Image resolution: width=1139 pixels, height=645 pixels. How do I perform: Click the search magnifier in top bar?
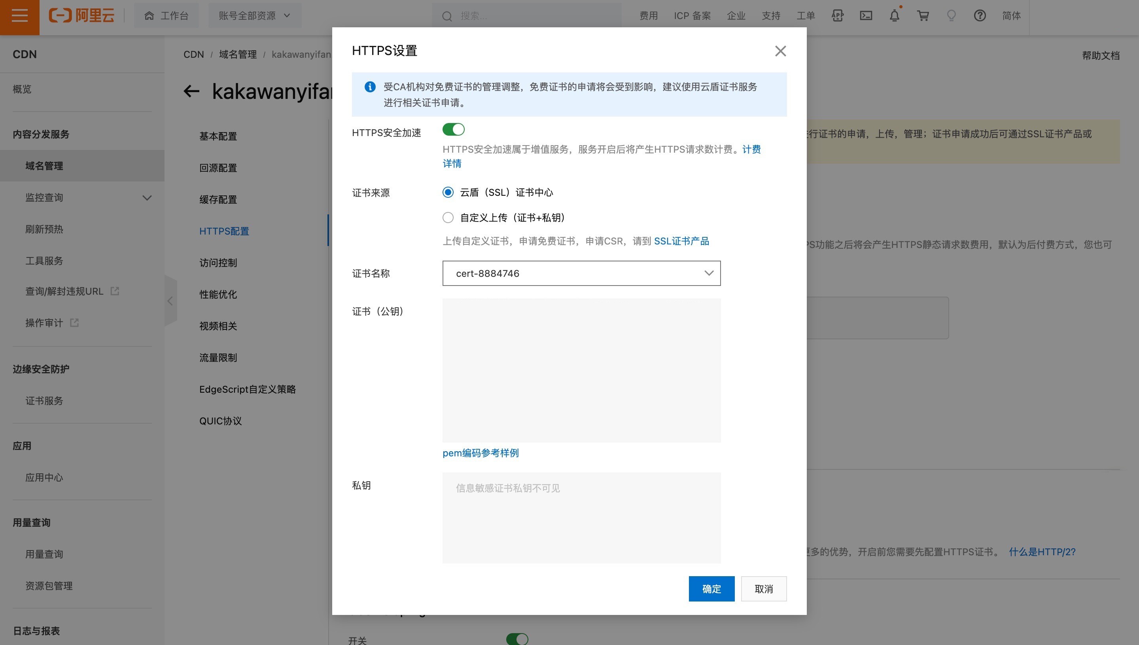(x=447, y=16)
